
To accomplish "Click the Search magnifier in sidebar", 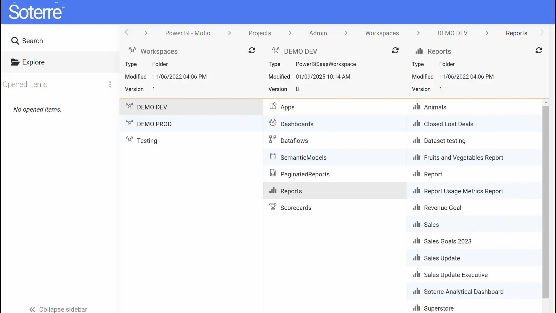I will pyautogui.click(x=15, y=41).
